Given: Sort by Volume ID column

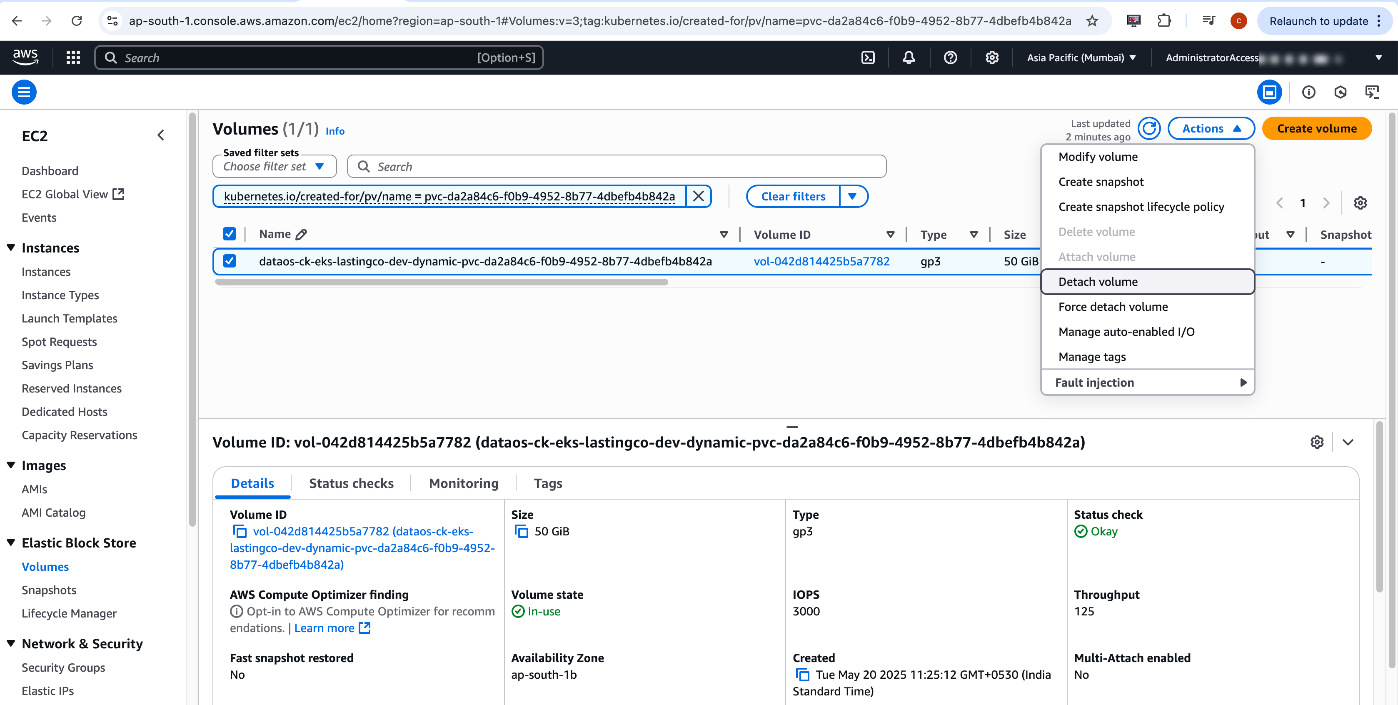Looking at the screenshot, I should pos(824,235).
